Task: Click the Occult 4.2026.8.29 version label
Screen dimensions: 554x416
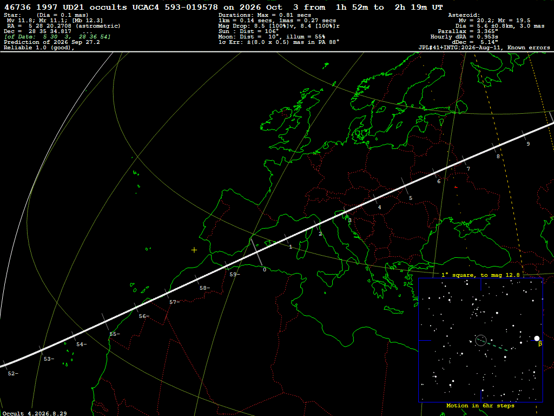Action: point(35,413)
